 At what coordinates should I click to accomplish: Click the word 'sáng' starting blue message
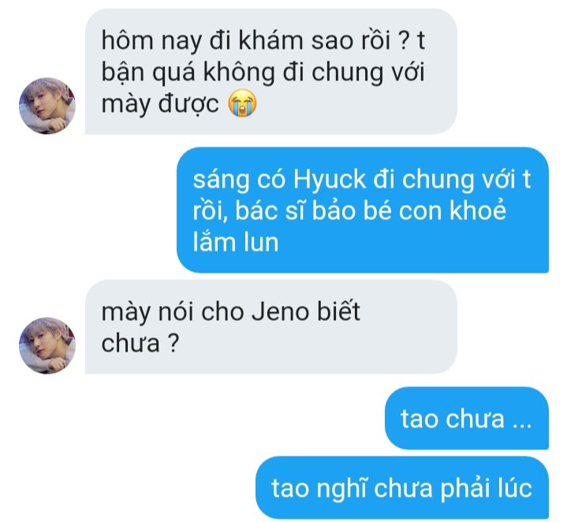click(x=221, y=181)
